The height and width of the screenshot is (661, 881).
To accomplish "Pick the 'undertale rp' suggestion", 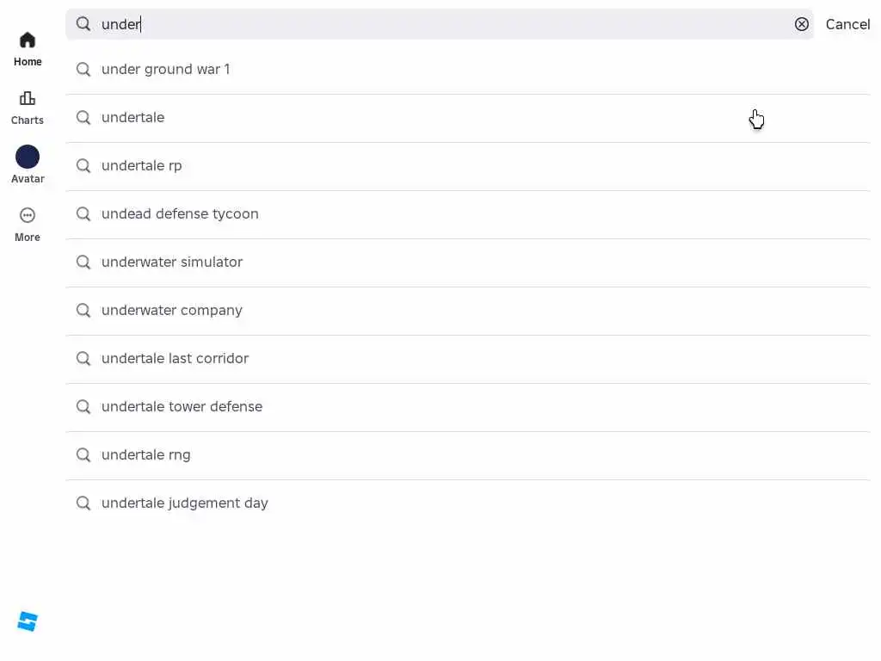I will pos(142,165).
